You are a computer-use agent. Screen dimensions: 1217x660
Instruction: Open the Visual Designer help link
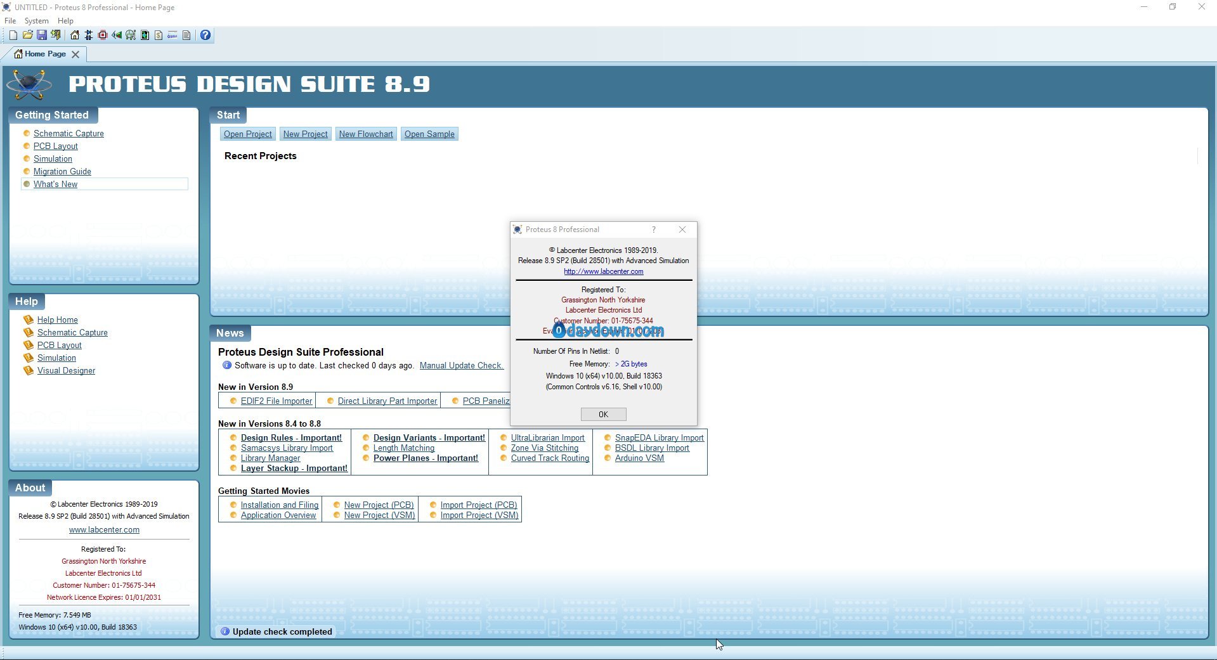point(66,371)
